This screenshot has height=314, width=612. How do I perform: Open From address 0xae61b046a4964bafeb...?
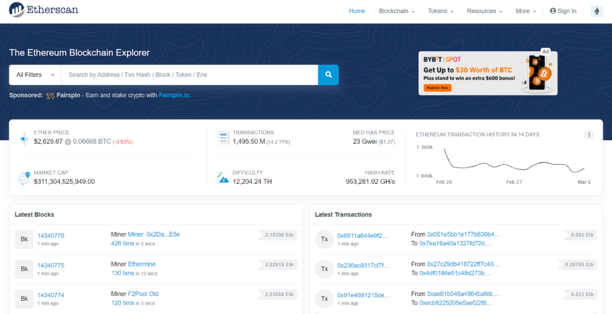[x=463, y=294]
